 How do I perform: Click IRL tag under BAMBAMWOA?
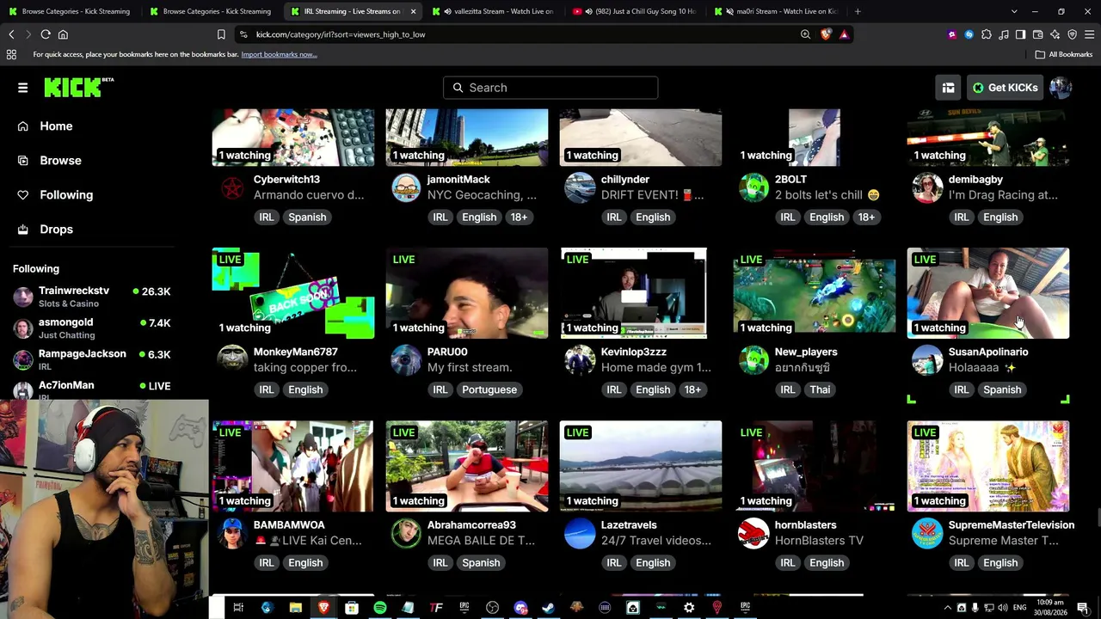267,563
